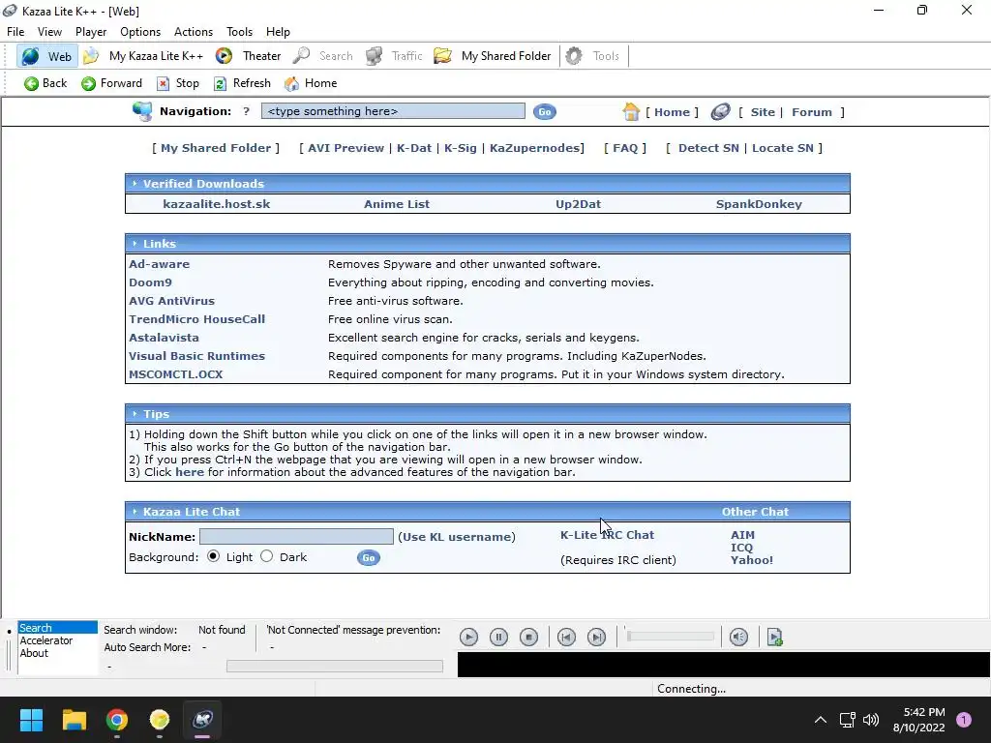Viewport: 991px width, 743px height.
Task: Click the Navigation computer icon
Action: pos(142,111)
